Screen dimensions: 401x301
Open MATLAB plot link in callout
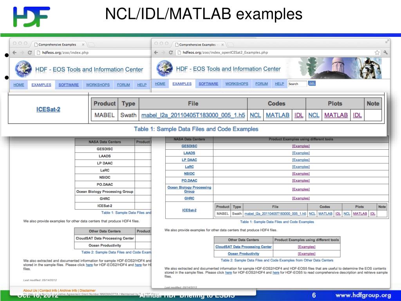[336, 115]
